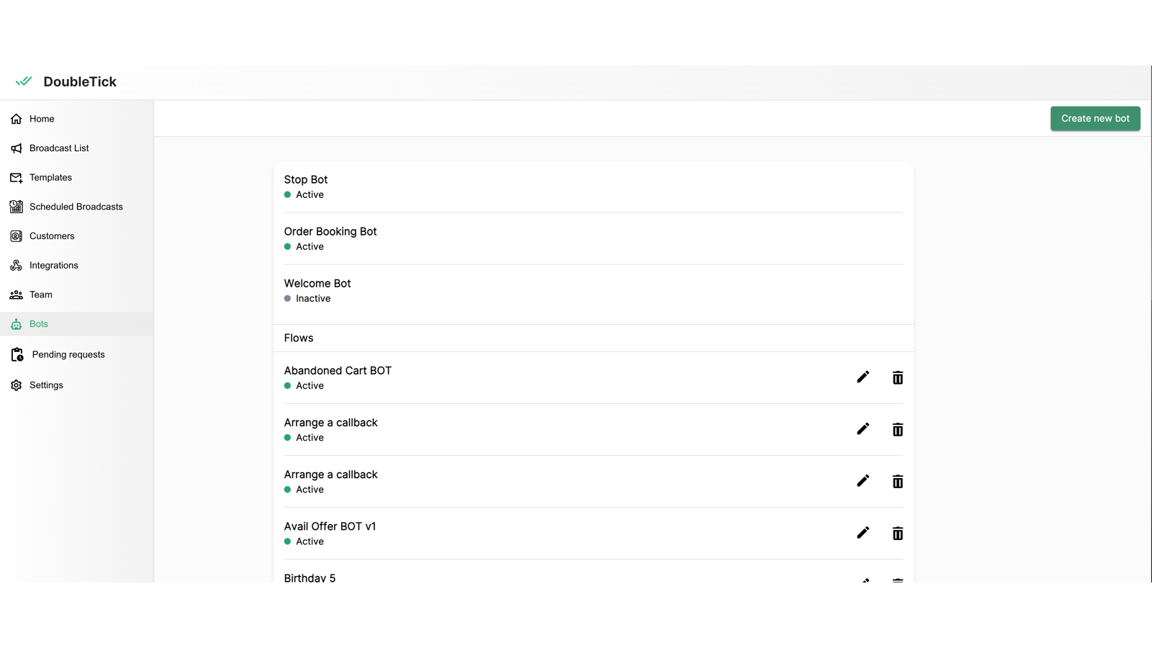Click the Settings gear icon

point(16,385)
